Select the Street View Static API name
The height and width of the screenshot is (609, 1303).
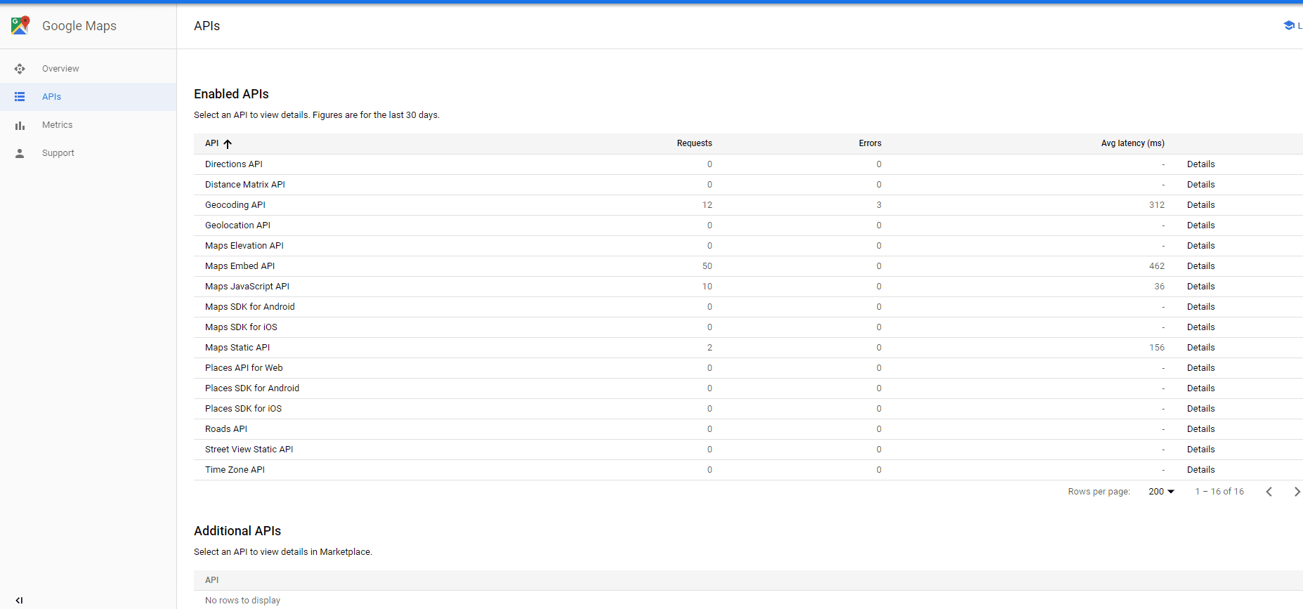tap(249, 450)
